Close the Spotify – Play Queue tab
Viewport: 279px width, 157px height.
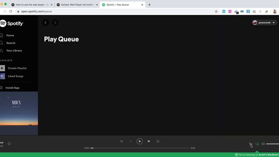coord(142,5)
